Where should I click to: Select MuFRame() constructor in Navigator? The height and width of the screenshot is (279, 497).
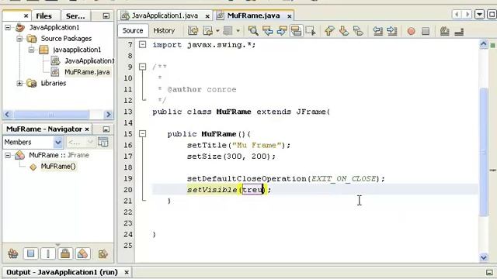[x=58, y=167]
